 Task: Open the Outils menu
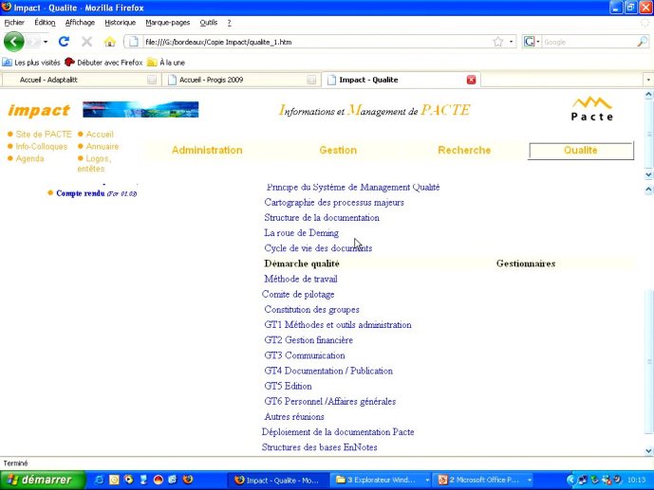pos(209,23)
